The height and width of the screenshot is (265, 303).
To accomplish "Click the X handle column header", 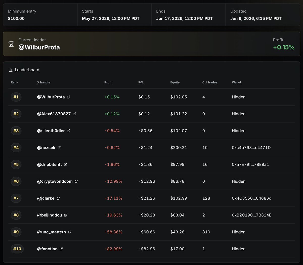I will pos(44,82).
